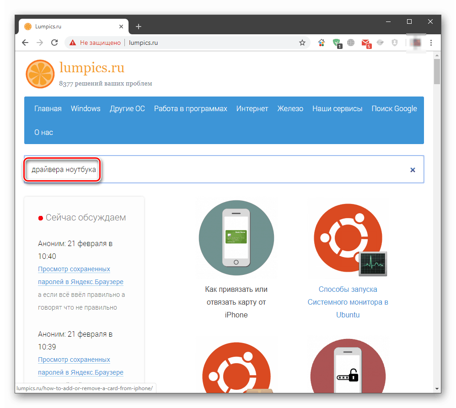Go back to the previous page

(x=25, y=43)
